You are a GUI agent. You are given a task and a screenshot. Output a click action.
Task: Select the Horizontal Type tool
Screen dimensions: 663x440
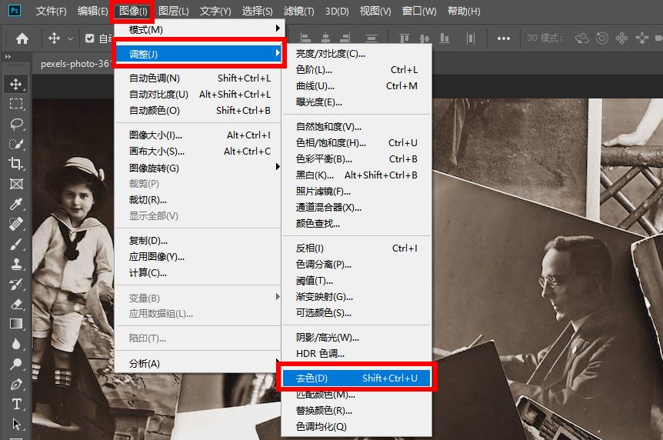click(x=16, y=404)
